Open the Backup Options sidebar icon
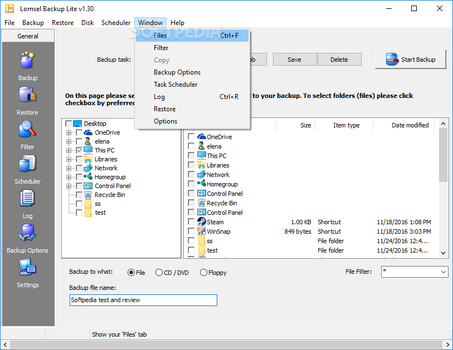453x350 pixels. coord(27,233)
